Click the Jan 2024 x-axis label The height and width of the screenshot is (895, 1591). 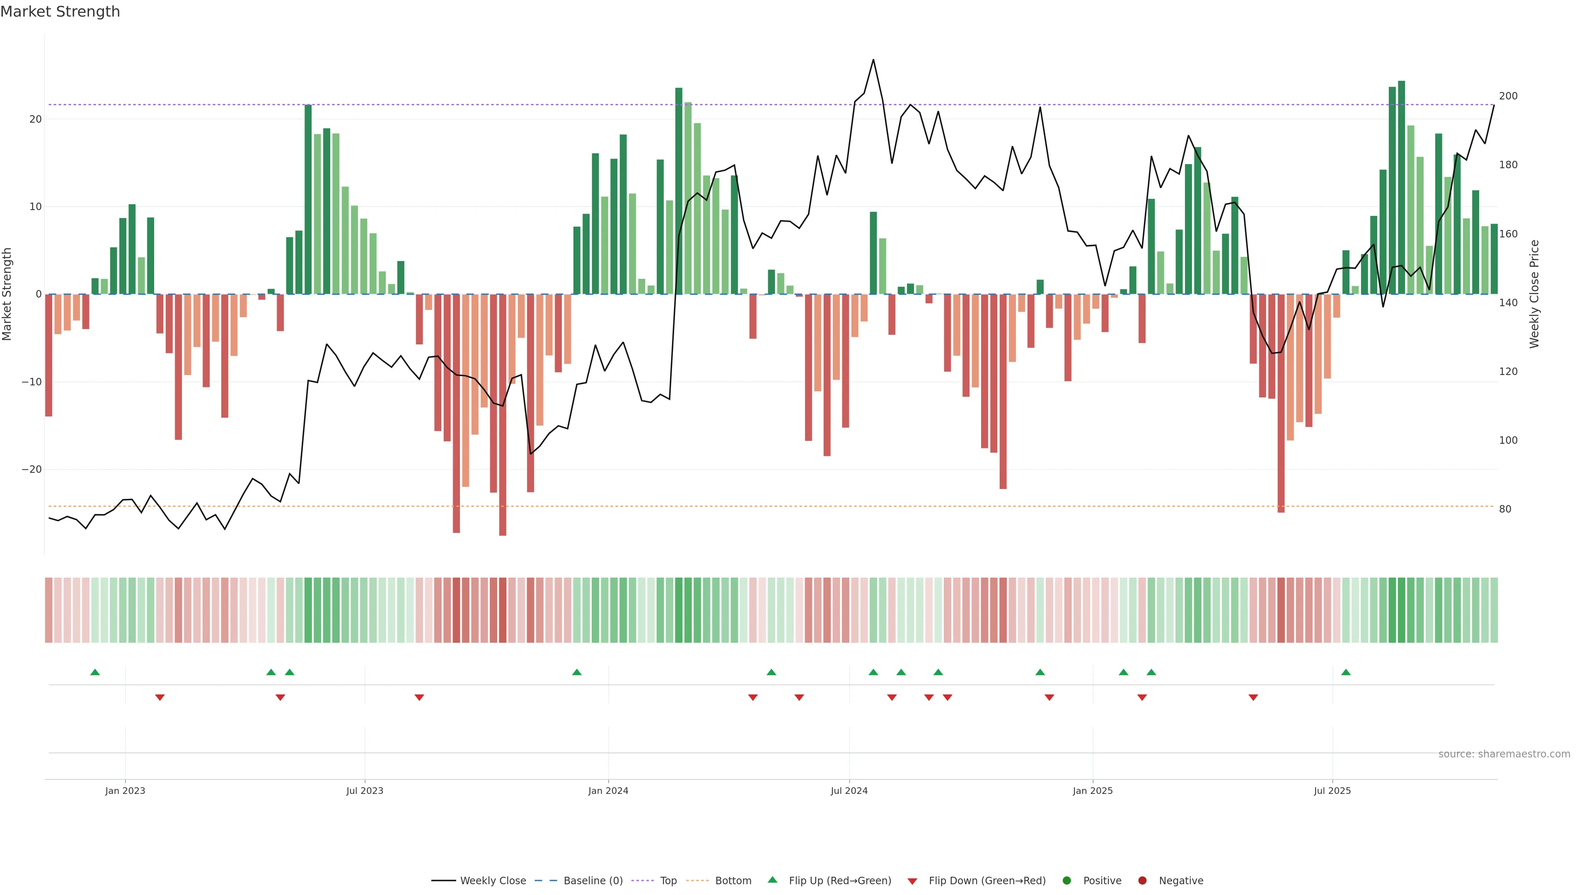[608, 791]
